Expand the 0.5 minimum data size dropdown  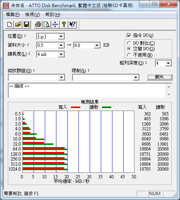[61, 45]
